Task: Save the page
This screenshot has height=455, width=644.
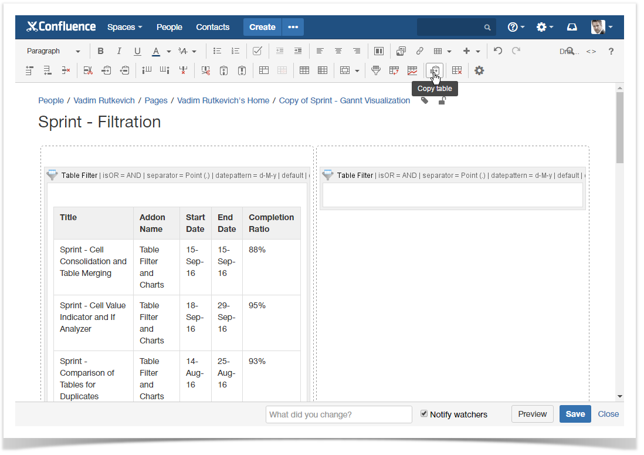Action: 575,414
